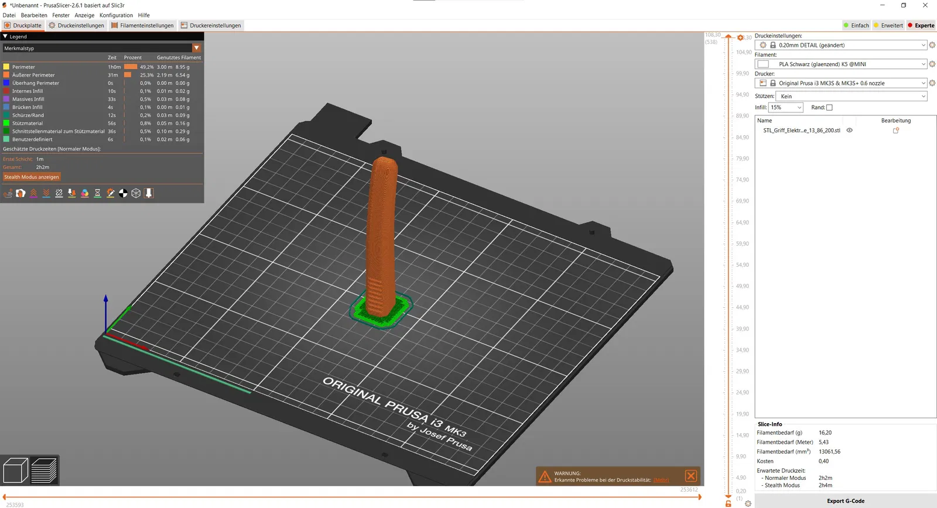This screenshot has height=508, width=937.
Task: Collapse the Legend panel
Action: (x=5, y=36)
